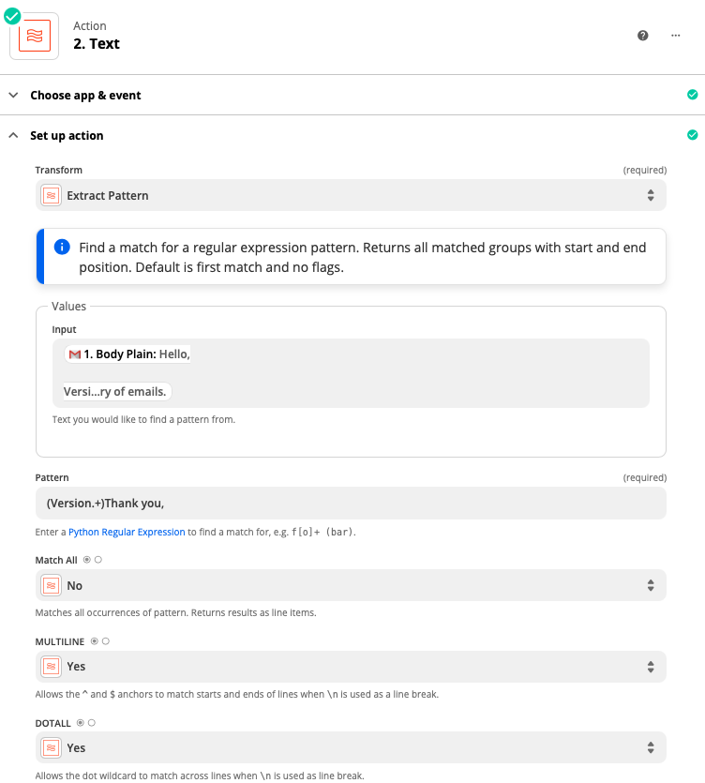The width and height of the screenshot is (705, 783).
Task: Click the blue info icon in the description box
Action: coord(62,248)
